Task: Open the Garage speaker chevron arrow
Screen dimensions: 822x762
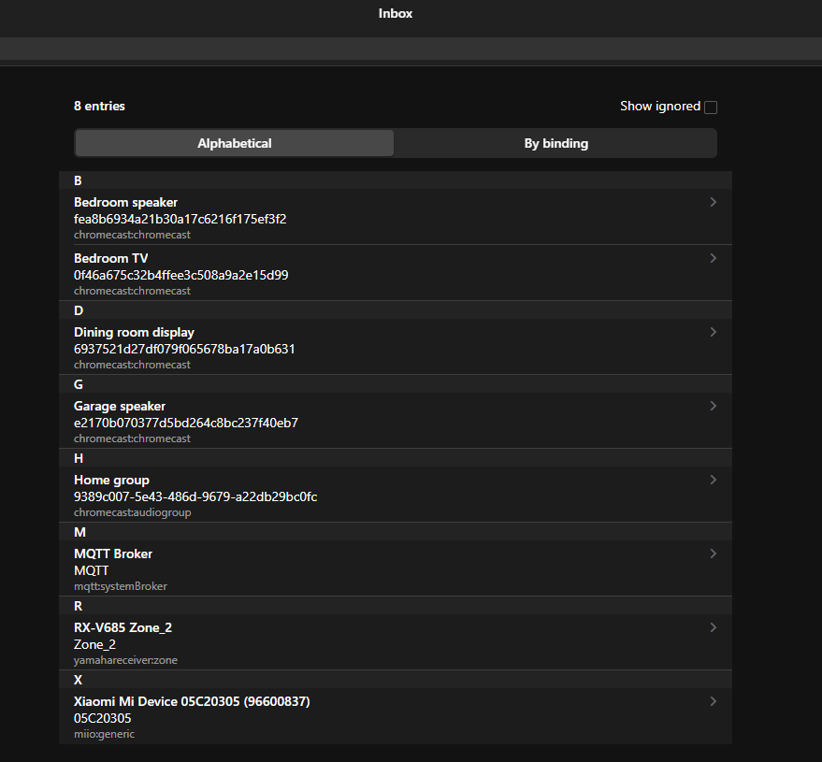Action: click(x=713, y=406)
